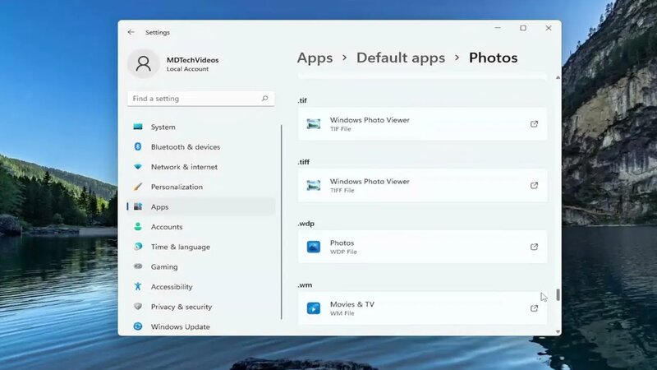
Task: Change Movies & TV default for .wm
Action: (422, 308)
